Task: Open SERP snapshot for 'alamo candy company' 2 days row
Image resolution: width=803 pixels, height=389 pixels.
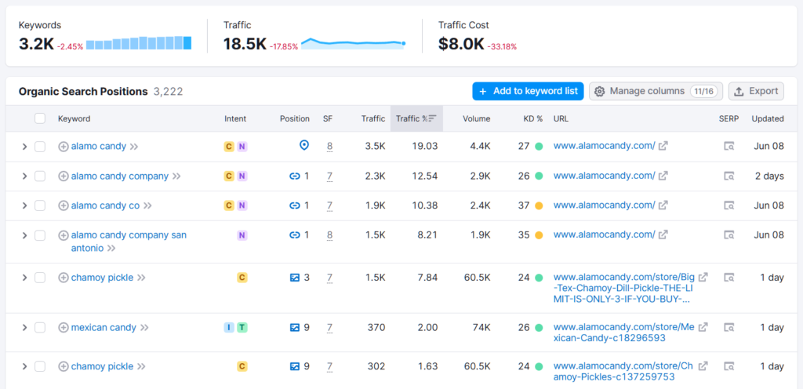Action: (729, 176)
